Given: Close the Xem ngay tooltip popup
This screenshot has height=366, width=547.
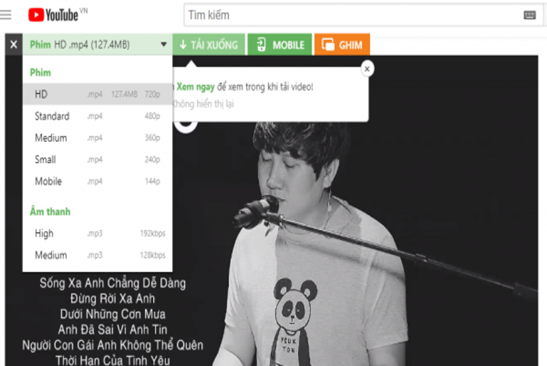Looking at the screenshot, I should coord(366,69).
